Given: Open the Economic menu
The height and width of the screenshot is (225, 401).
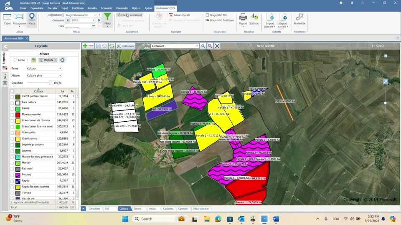Looking at the screenshot, I should [107, 8].
